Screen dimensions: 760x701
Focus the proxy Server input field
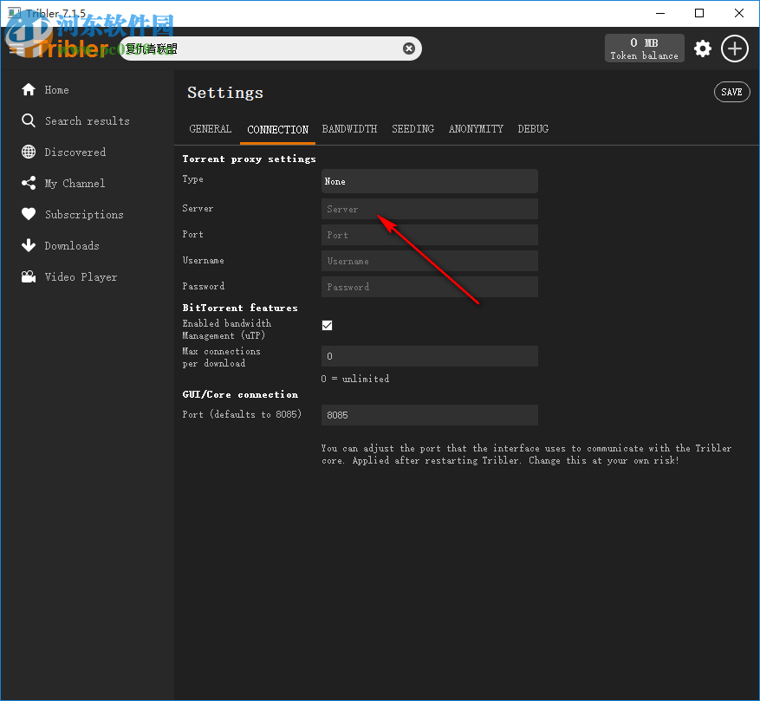430,209
